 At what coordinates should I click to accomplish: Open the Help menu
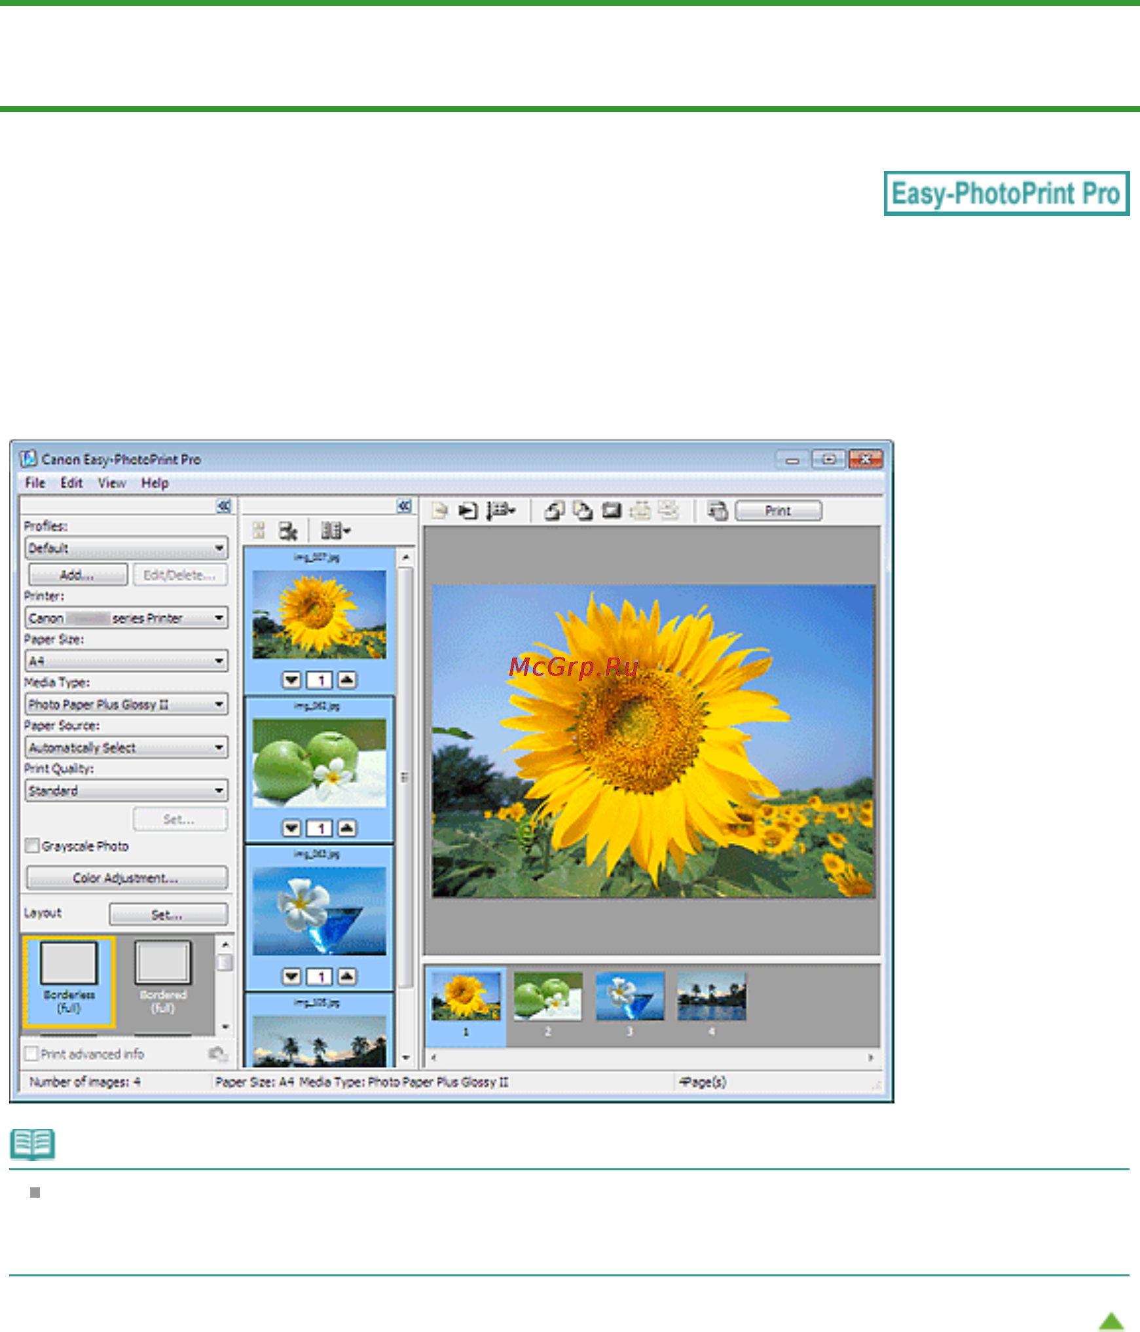click(155, 483)
